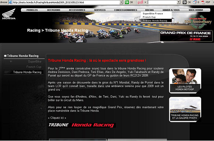
Task: Open the 100% HONDA menu
Action: 196,10
